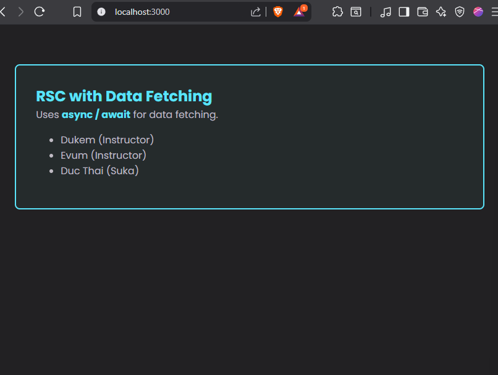Image resolution: width=498 pixels, height=375 pixels.
Task: Open Brave Shields lion icon
Action: [278, 12]
